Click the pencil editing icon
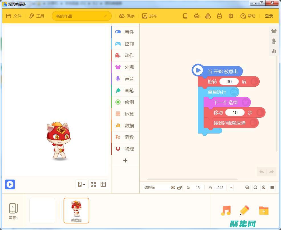 point(245,211)
